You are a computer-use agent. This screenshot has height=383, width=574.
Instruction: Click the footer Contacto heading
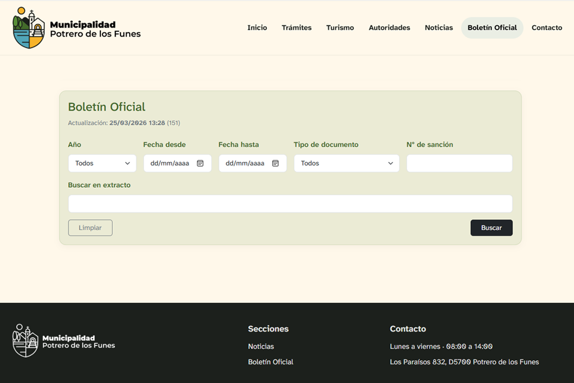coord(408,329)
